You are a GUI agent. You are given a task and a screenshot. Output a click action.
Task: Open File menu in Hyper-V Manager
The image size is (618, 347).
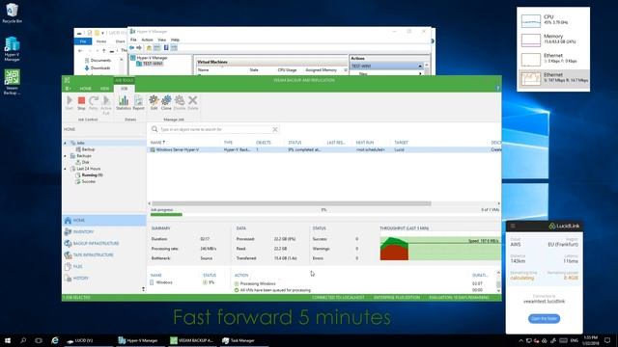(x=133, y=40)
